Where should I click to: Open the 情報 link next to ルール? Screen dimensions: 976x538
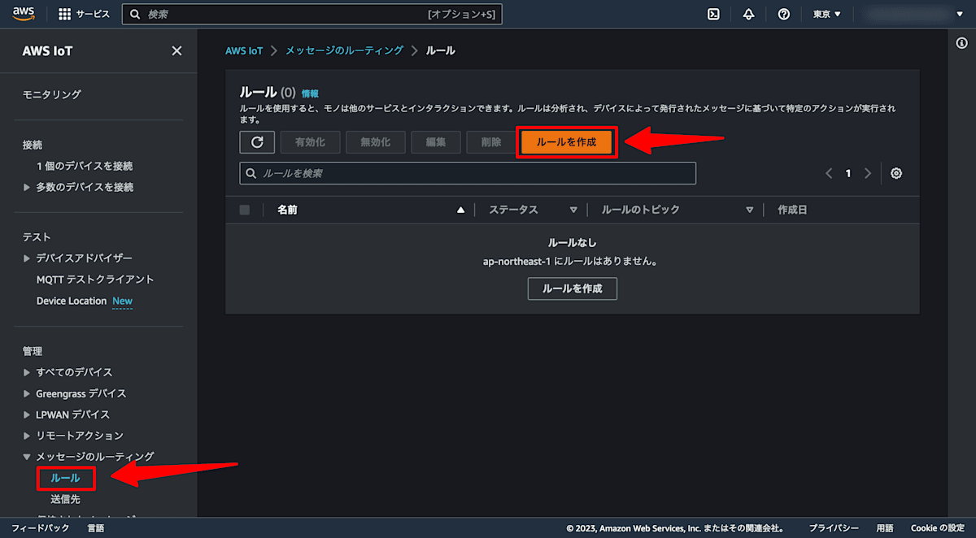[310, 93]
